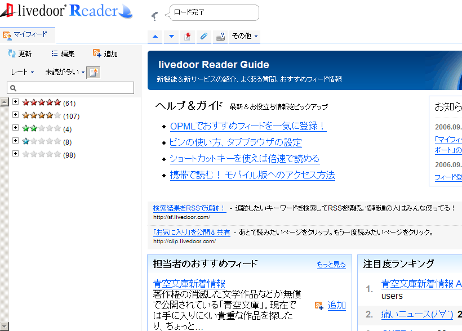Expand the four-star feed group
Viewport: 462px width, 331px height.
point(15,115)
